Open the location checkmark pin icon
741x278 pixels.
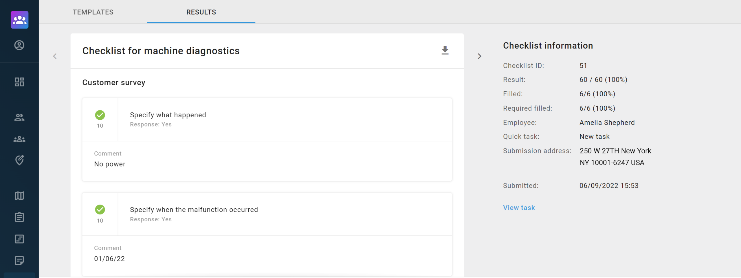coord(19,160)
